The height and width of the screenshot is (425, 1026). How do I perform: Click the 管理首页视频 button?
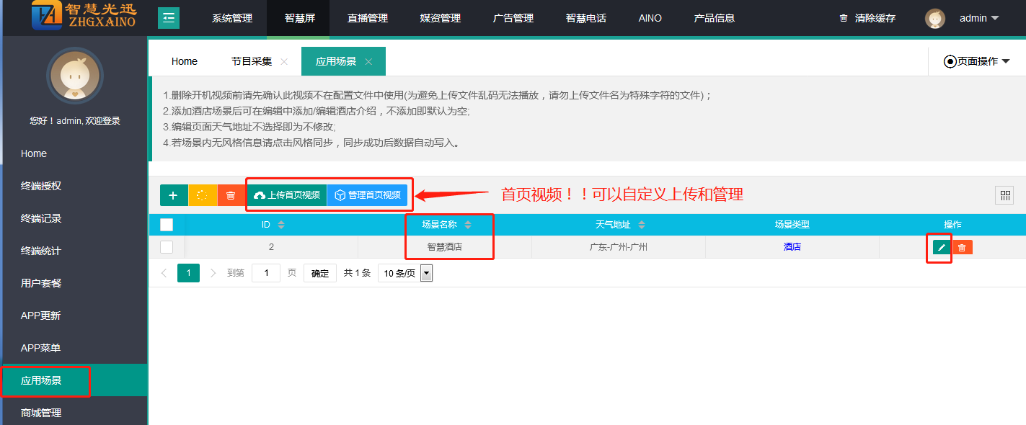367,195
